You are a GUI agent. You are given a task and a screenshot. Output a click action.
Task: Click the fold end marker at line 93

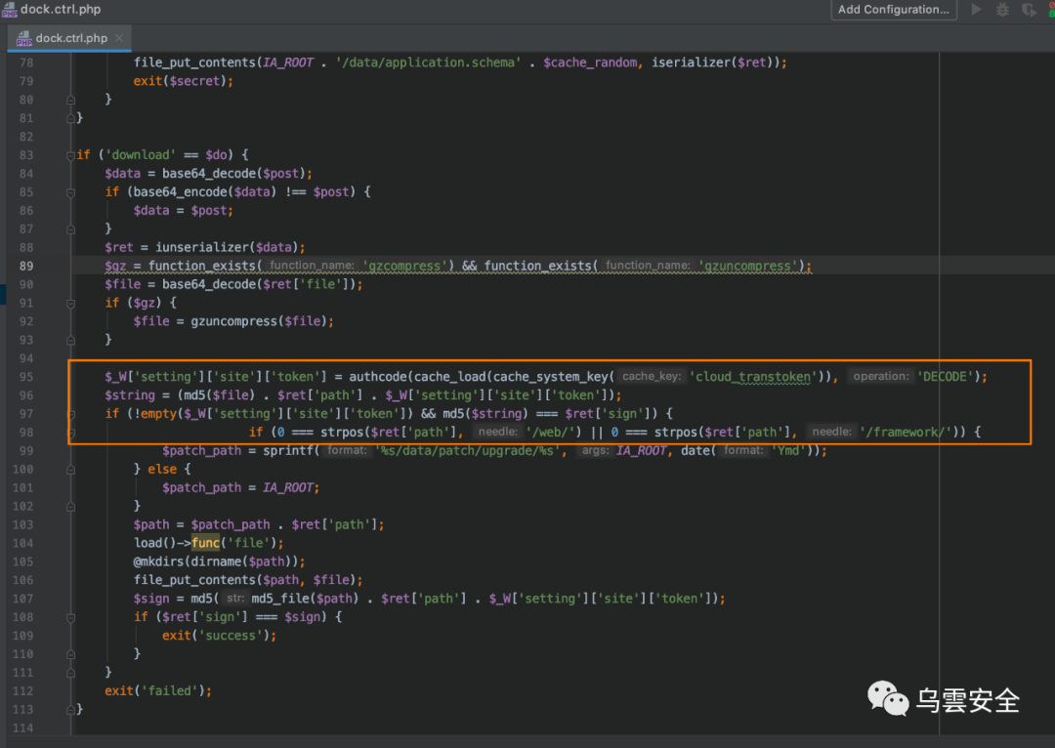pyautogui.click(x=70, y=341)
